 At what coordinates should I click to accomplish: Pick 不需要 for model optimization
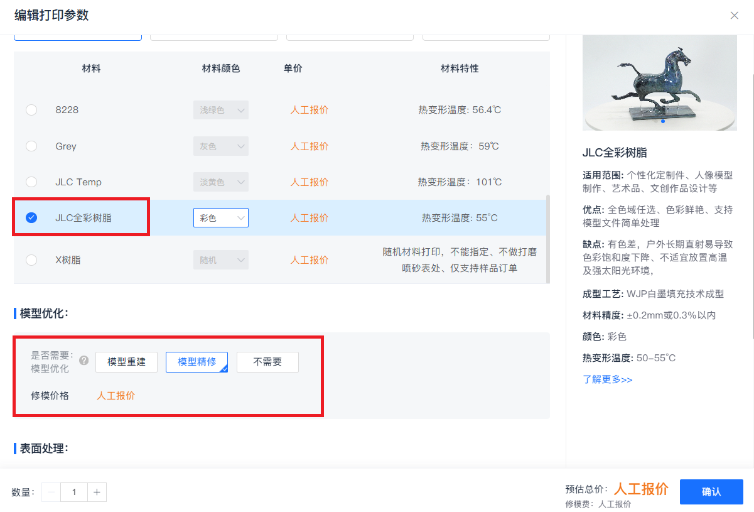click(x=267, y=362)
